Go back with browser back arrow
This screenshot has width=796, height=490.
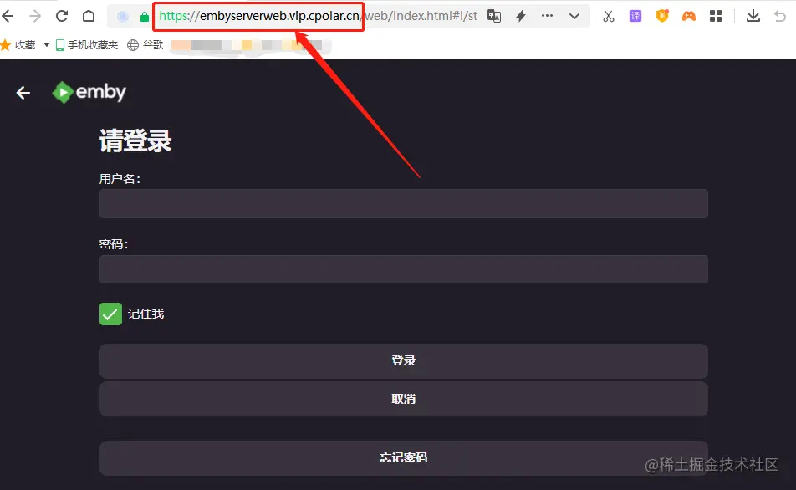(8, 16)
